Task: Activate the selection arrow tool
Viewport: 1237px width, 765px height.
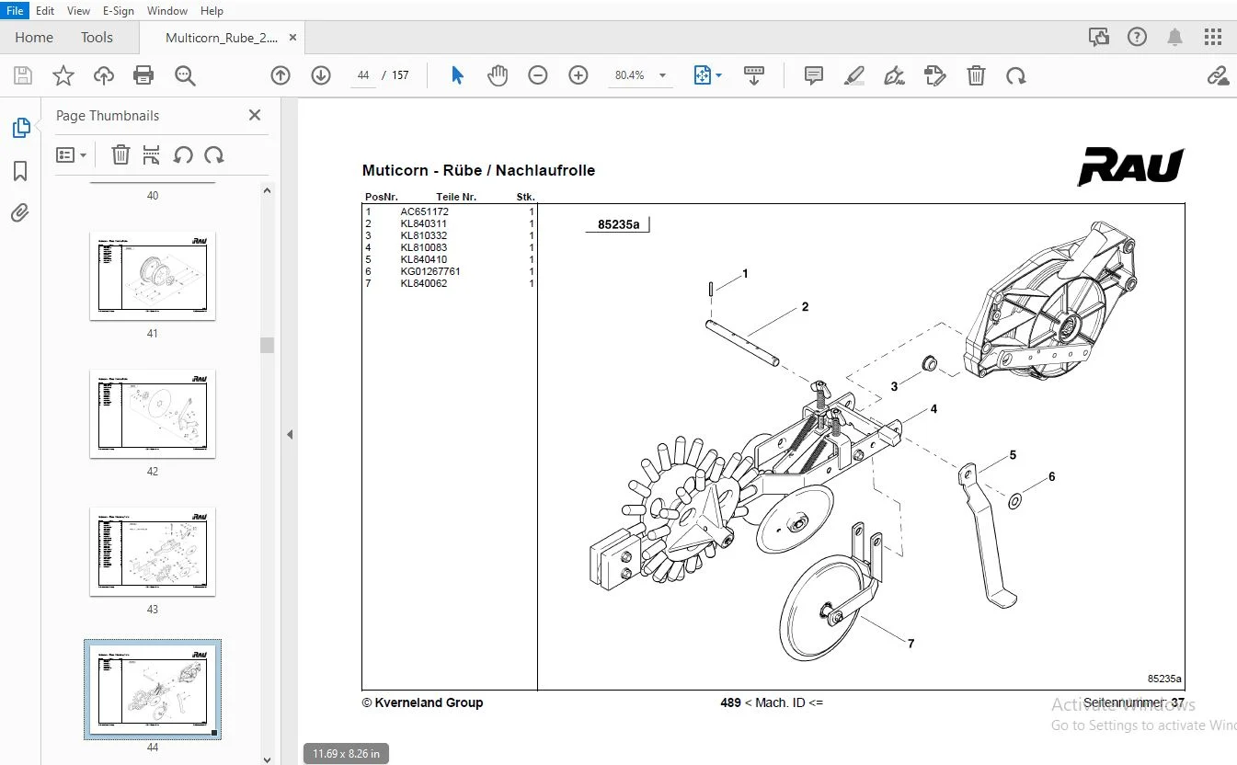Action: (457, 75)
